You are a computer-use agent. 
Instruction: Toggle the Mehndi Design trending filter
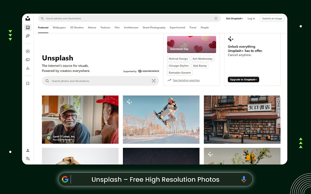tap(178, 58)
